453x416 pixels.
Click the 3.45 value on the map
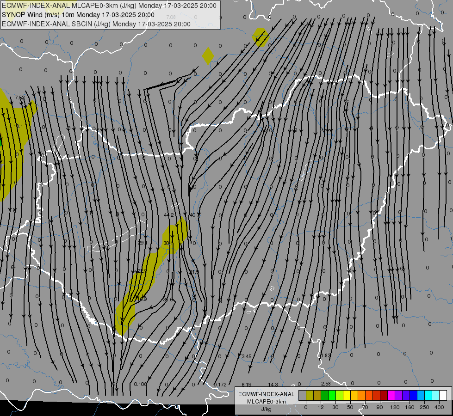pos(247,356)
